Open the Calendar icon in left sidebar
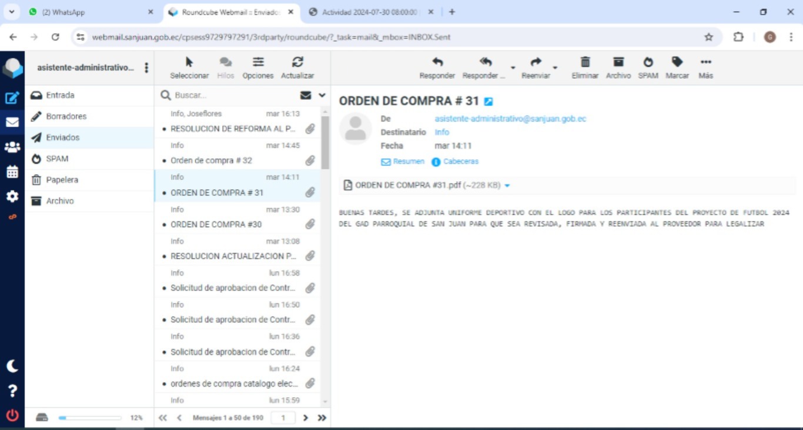The image size is (803, 430). 12,172
